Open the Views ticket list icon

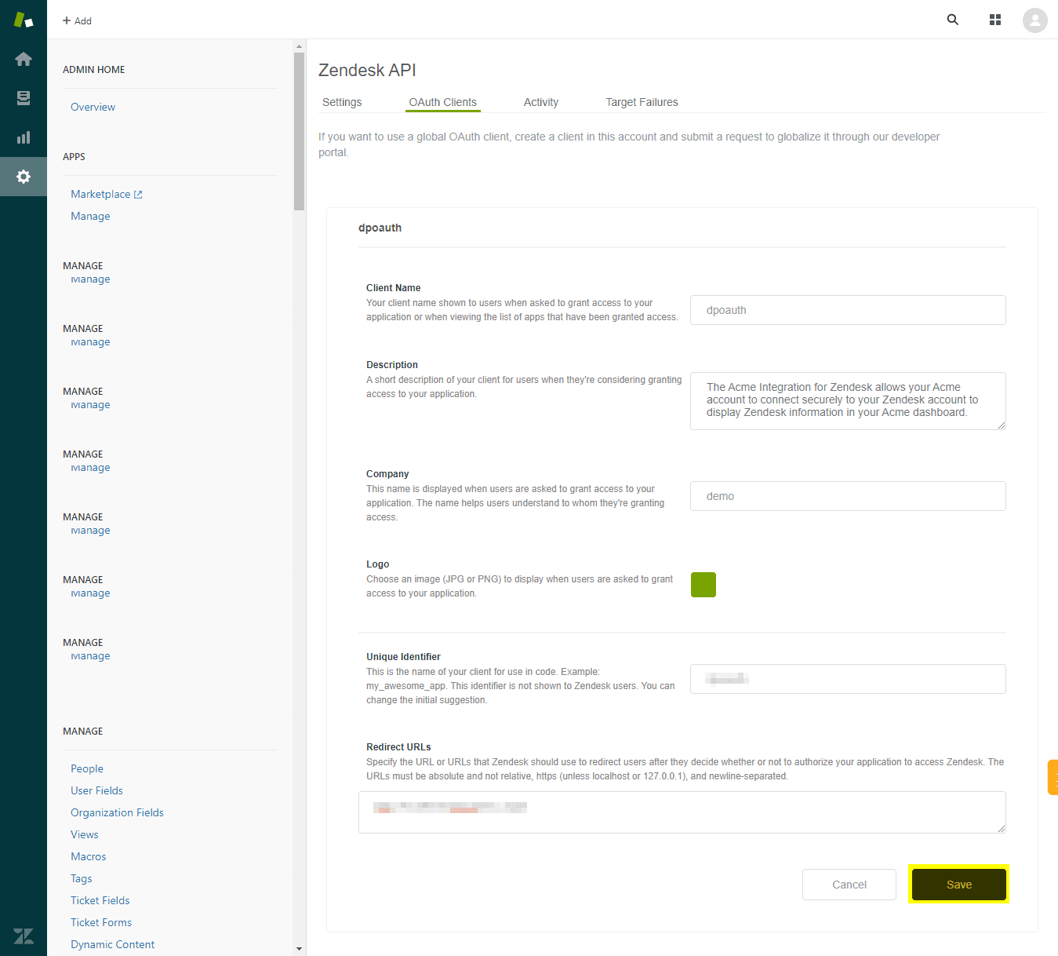pyautogui.click(x=24, y=98)
